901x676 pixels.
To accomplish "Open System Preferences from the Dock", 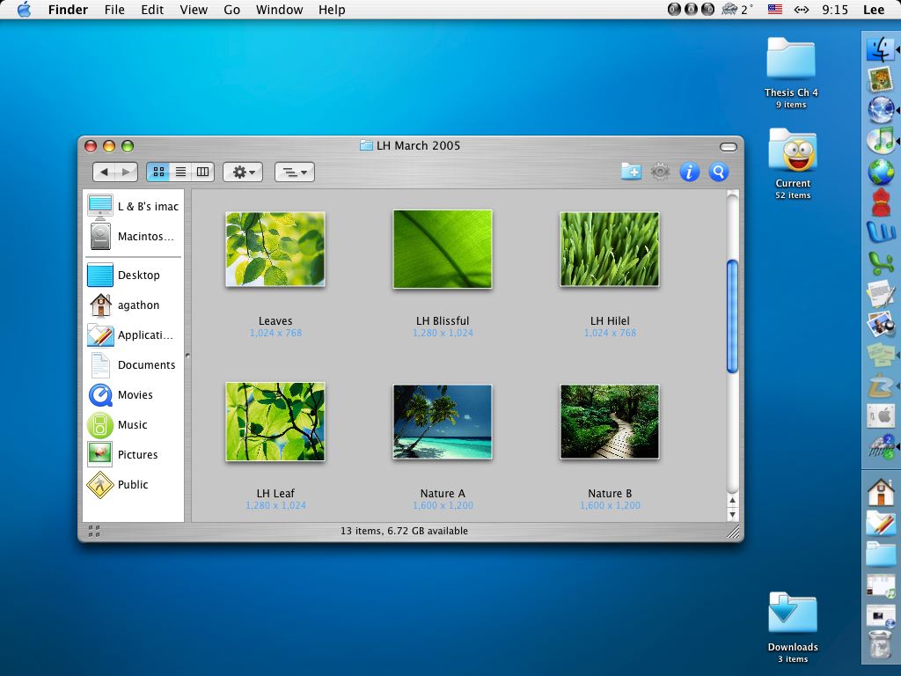I will tap(880, 415).
